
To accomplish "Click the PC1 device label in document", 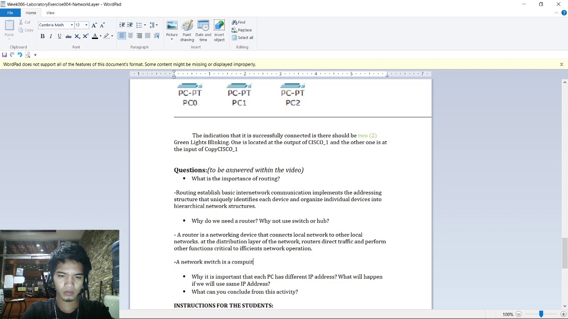I will point(239,103).
